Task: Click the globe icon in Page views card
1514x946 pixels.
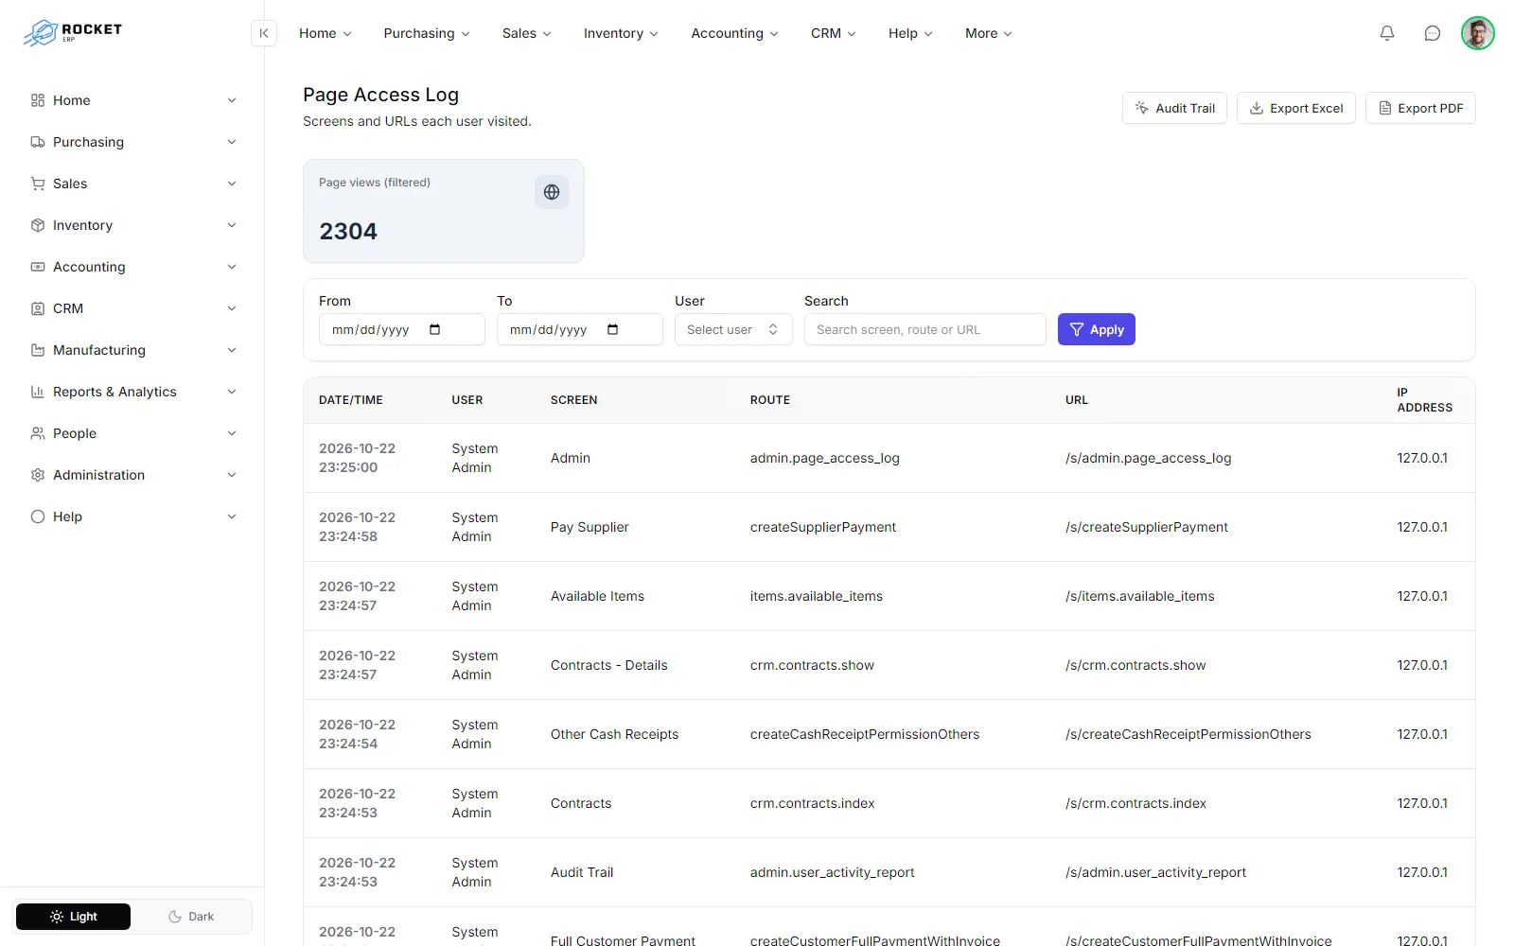Action: pos(552,192)
